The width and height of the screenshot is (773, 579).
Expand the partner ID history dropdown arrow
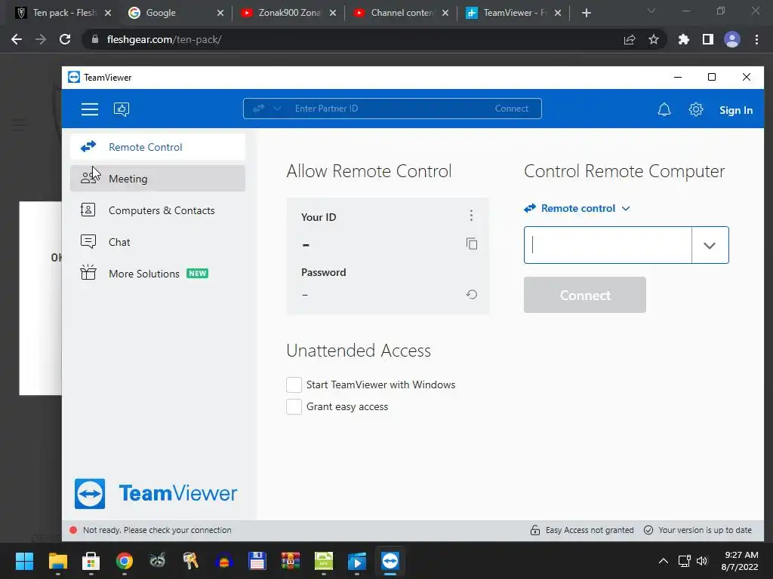tap(710, 245)
